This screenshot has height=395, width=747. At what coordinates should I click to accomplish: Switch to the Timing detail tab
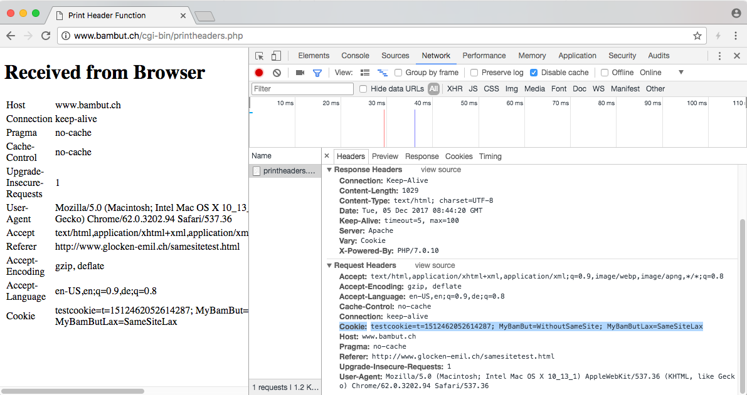(x=490, y=156)
